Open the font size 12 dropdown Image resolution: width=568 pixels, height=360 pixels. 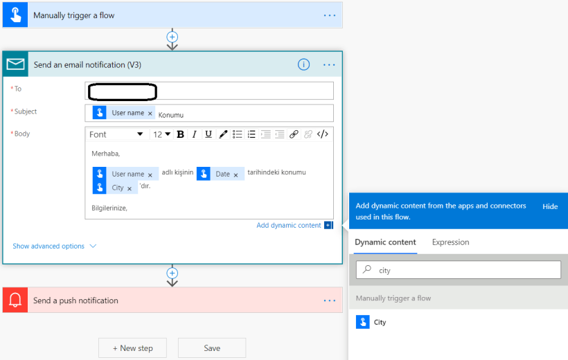tap(161, 134)
